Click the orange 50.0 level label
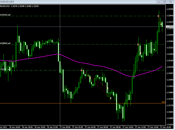This screenshot has height=130, width=175. tap(164, 102)
